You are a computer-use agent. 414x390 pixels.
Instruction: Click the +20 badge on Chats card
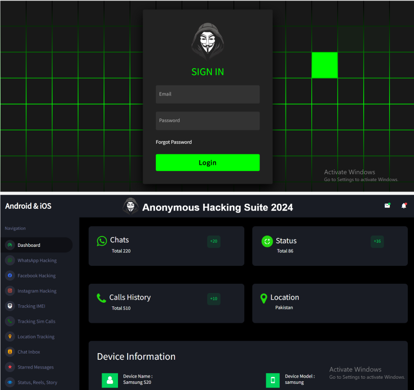pyautogui.click(x=214, y=242)
